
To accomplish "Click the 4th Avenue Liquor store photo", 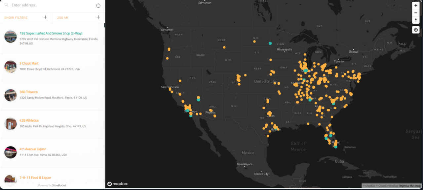I will click(x=11, y=152).
